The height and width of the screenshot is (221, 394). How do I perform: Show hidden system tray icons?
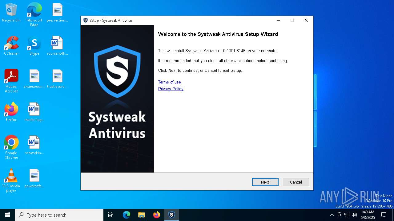[332, 215]
